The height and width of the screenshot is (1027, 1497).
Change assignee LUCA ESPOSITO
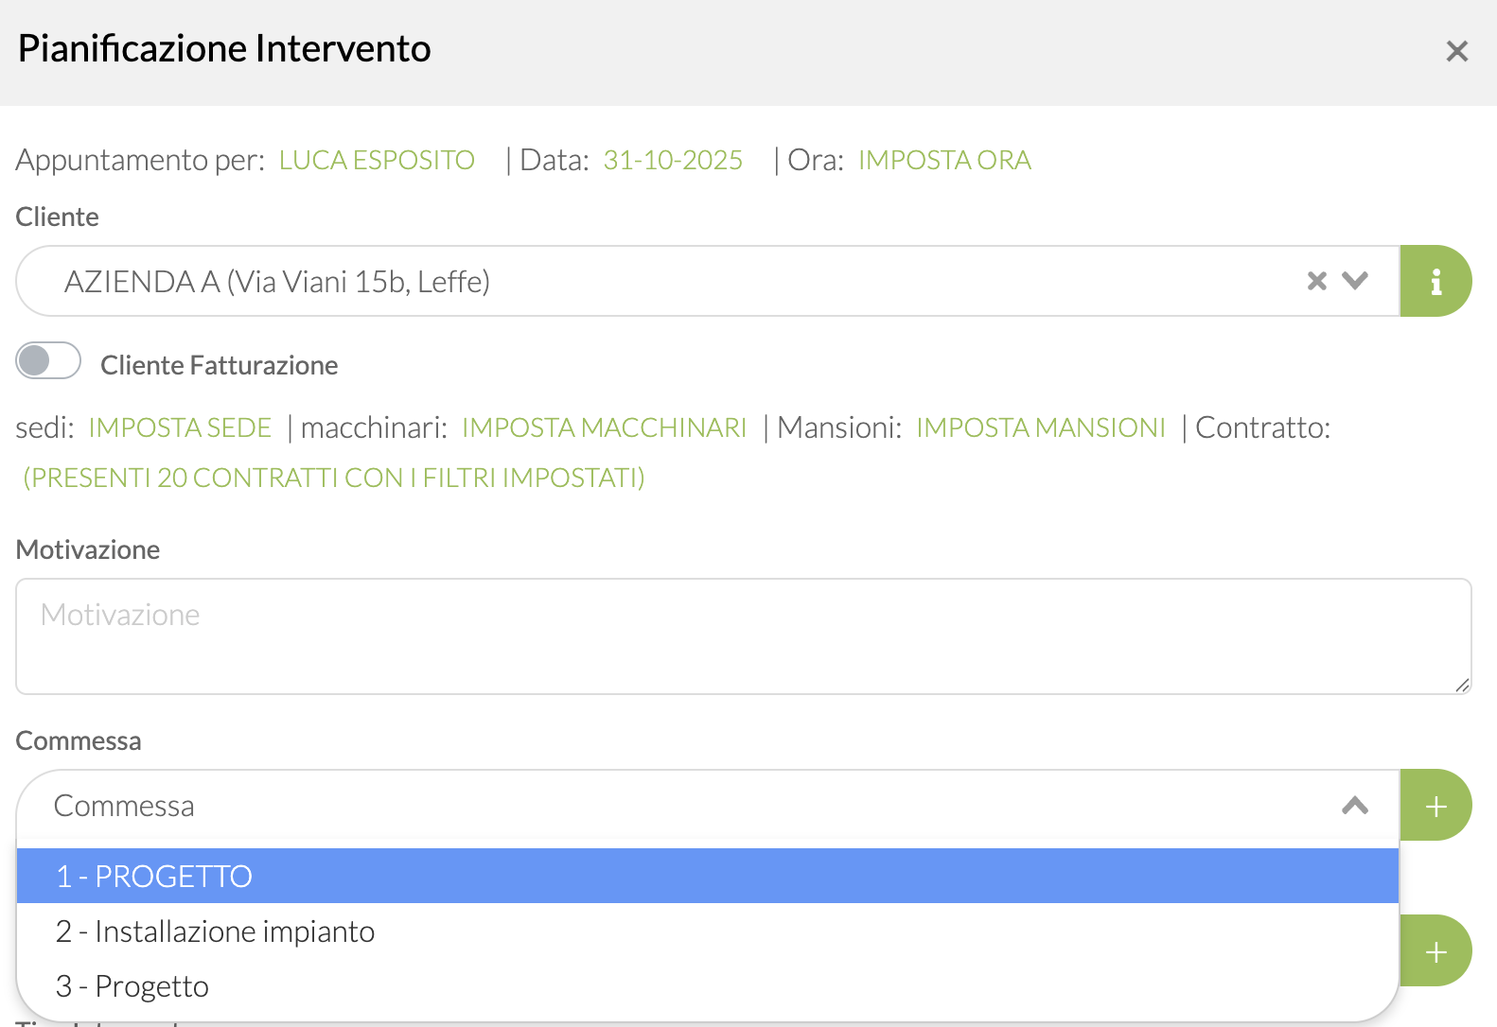[377, 160]
